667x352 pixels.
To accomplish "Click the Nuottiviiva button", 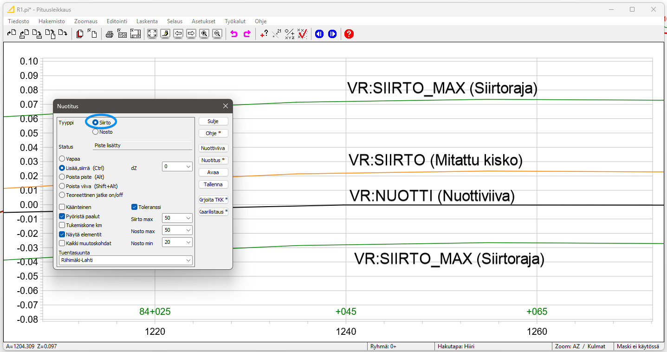I will pos(213,148).
